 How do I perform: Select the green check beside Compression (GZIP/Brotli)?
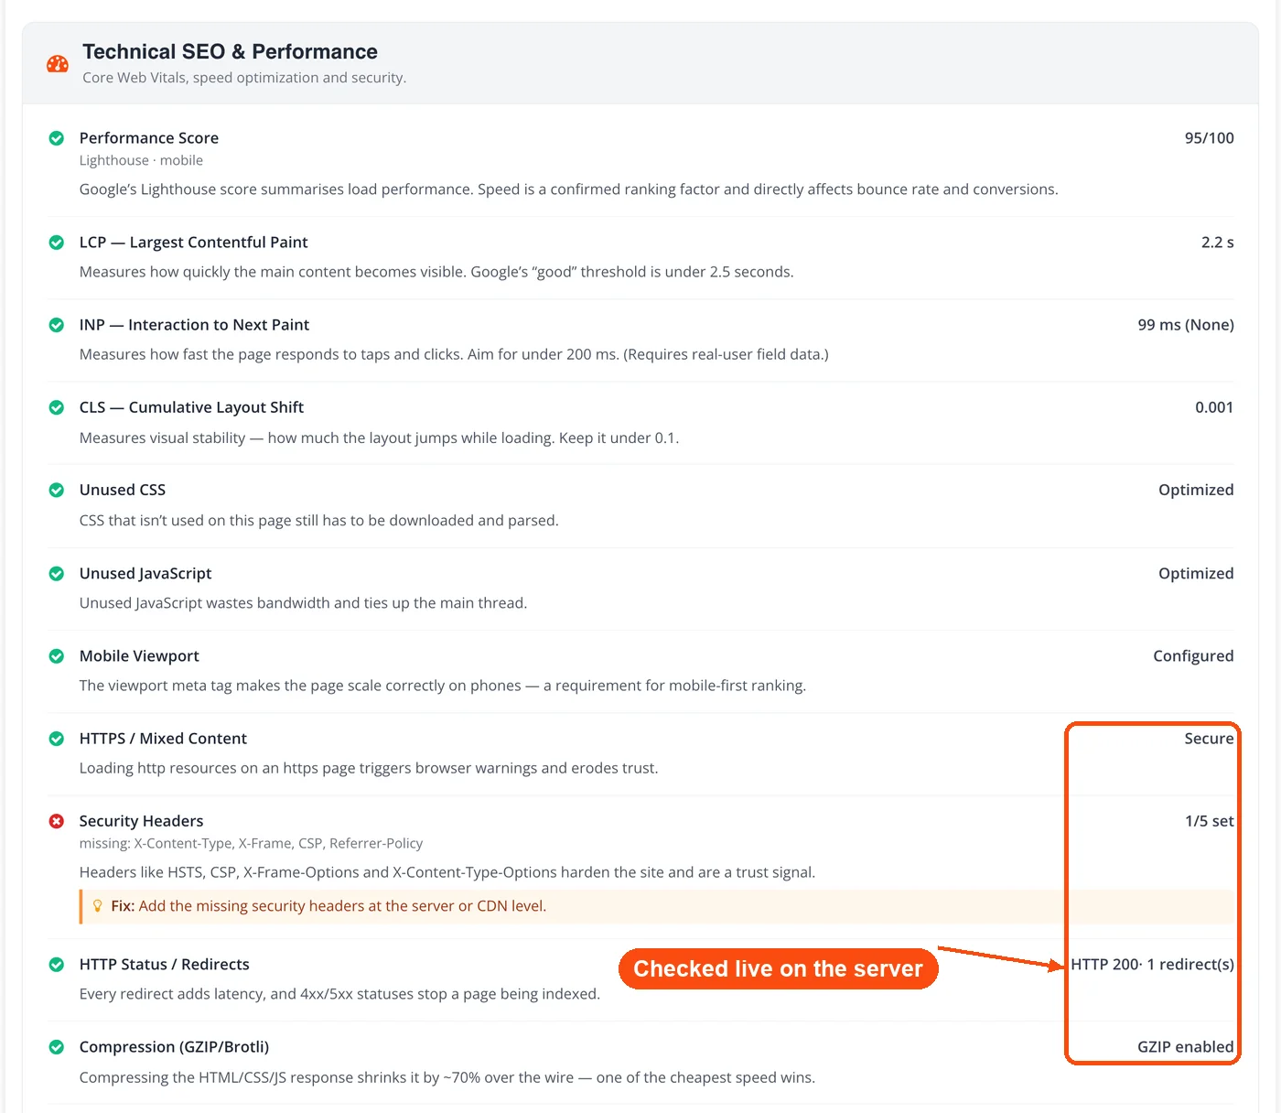pyautogui.click(x=57, y=1047)
